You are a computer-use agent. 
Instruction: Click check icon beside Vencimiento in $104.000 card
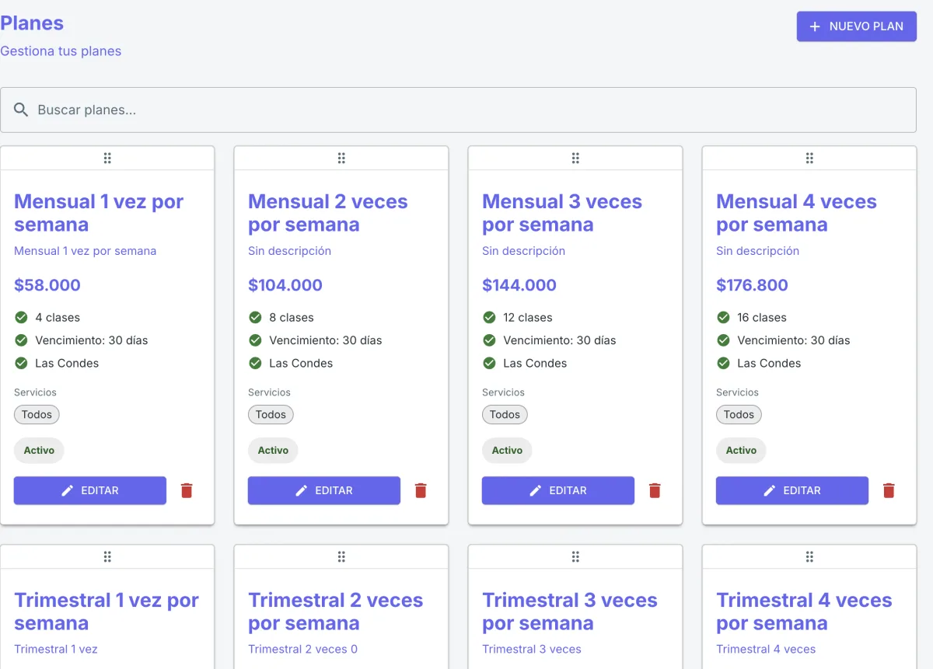tap(255, 340)
